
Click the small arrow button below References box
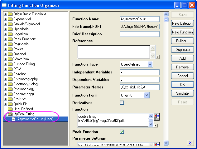pyautogui.click(x=158, y=57)
